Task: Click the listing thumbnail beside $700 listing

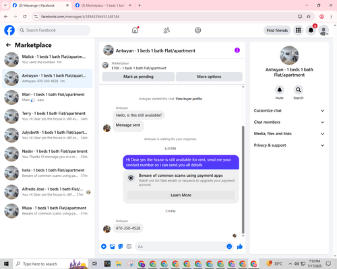Action: tap(105, 65)
